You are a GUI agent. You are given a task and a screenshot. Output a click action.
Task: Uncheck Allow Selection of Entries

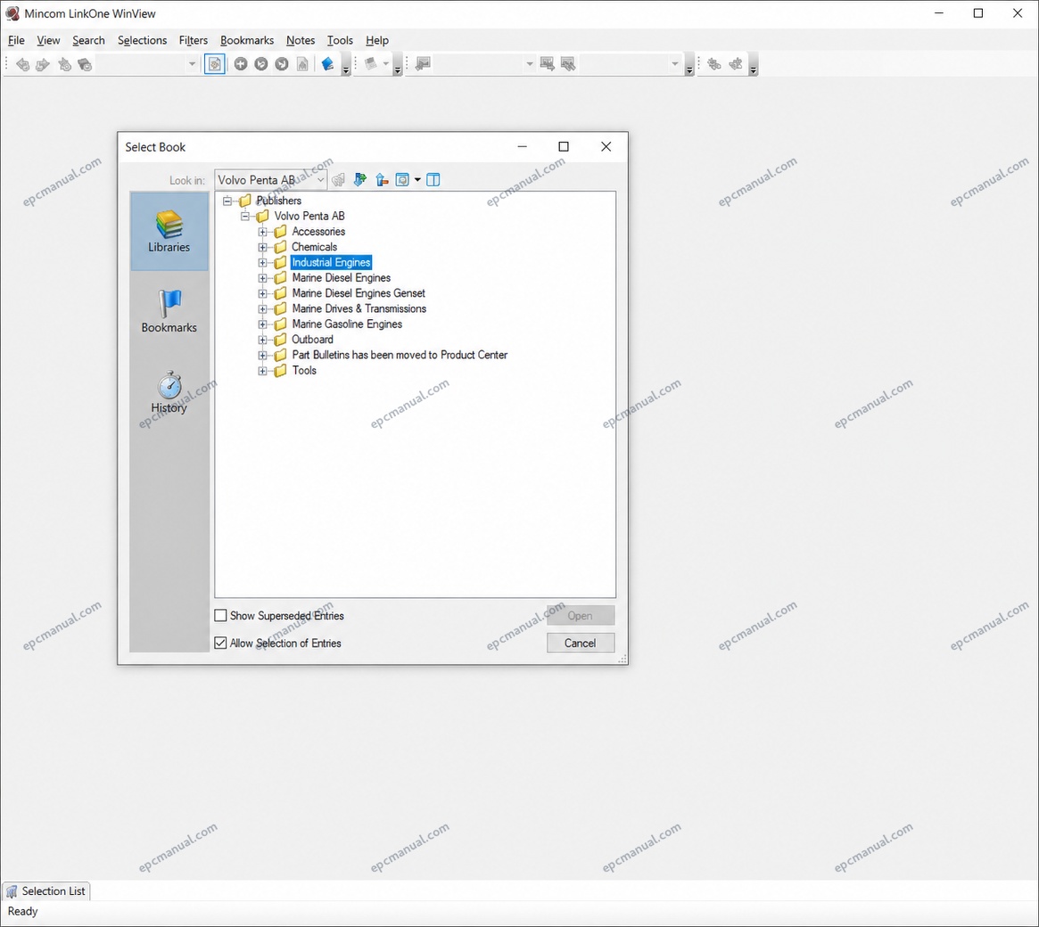tap(220, 643)
